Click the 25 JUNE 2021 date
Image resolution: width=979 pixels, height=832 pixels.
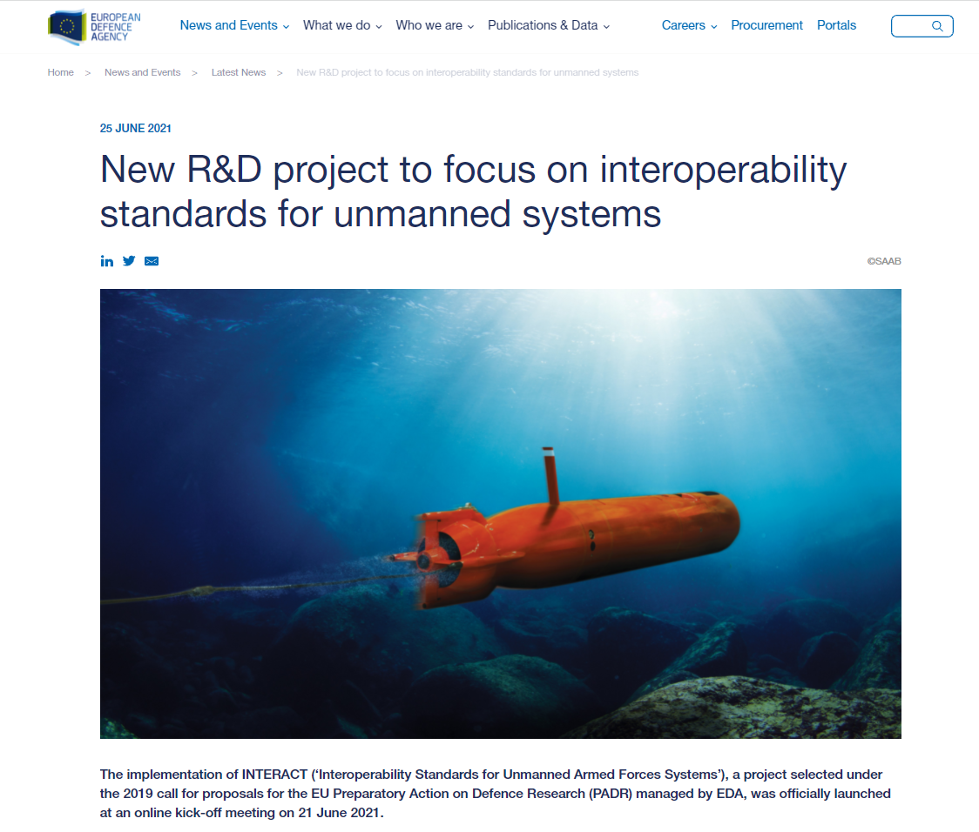pos(136,129)
